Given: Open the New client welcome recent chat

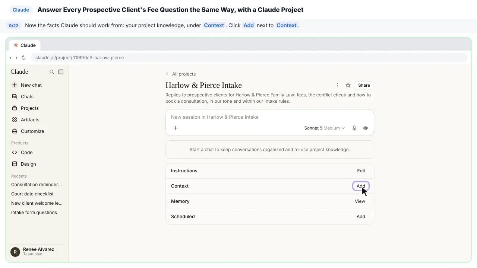Looking at the screenshot, I should (37, 203).
